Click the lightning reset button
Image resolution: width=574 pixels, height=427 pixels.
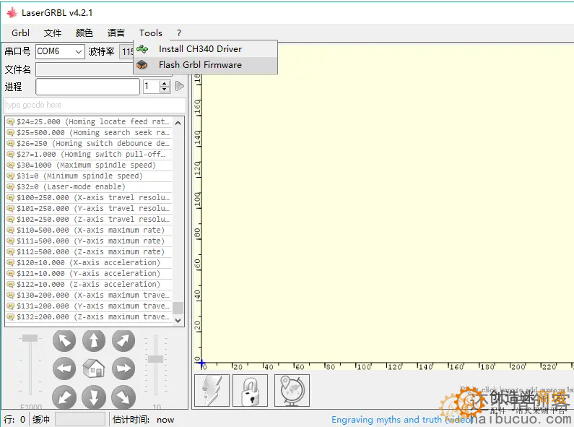[212, 390]
